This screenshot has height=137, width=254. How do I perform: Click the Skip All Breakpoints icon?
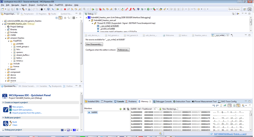(x=53, y=9)
